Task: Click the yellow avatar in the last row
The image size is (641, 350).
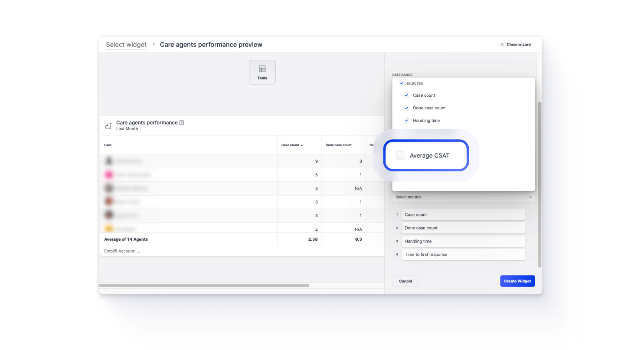Action: pos(109,228)
